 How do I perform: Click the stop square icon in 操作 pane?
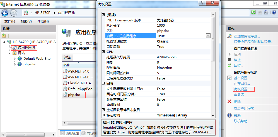tap(229, 60)
